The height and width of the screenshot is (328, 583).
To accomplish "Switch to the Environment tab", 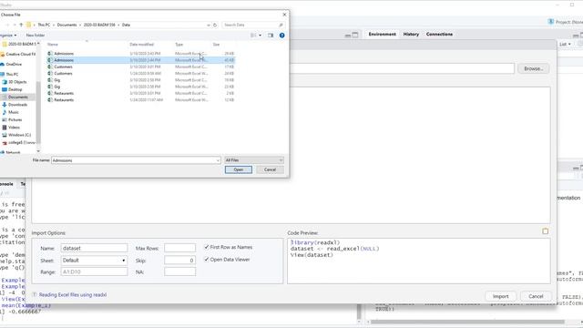I will [383, 35].
